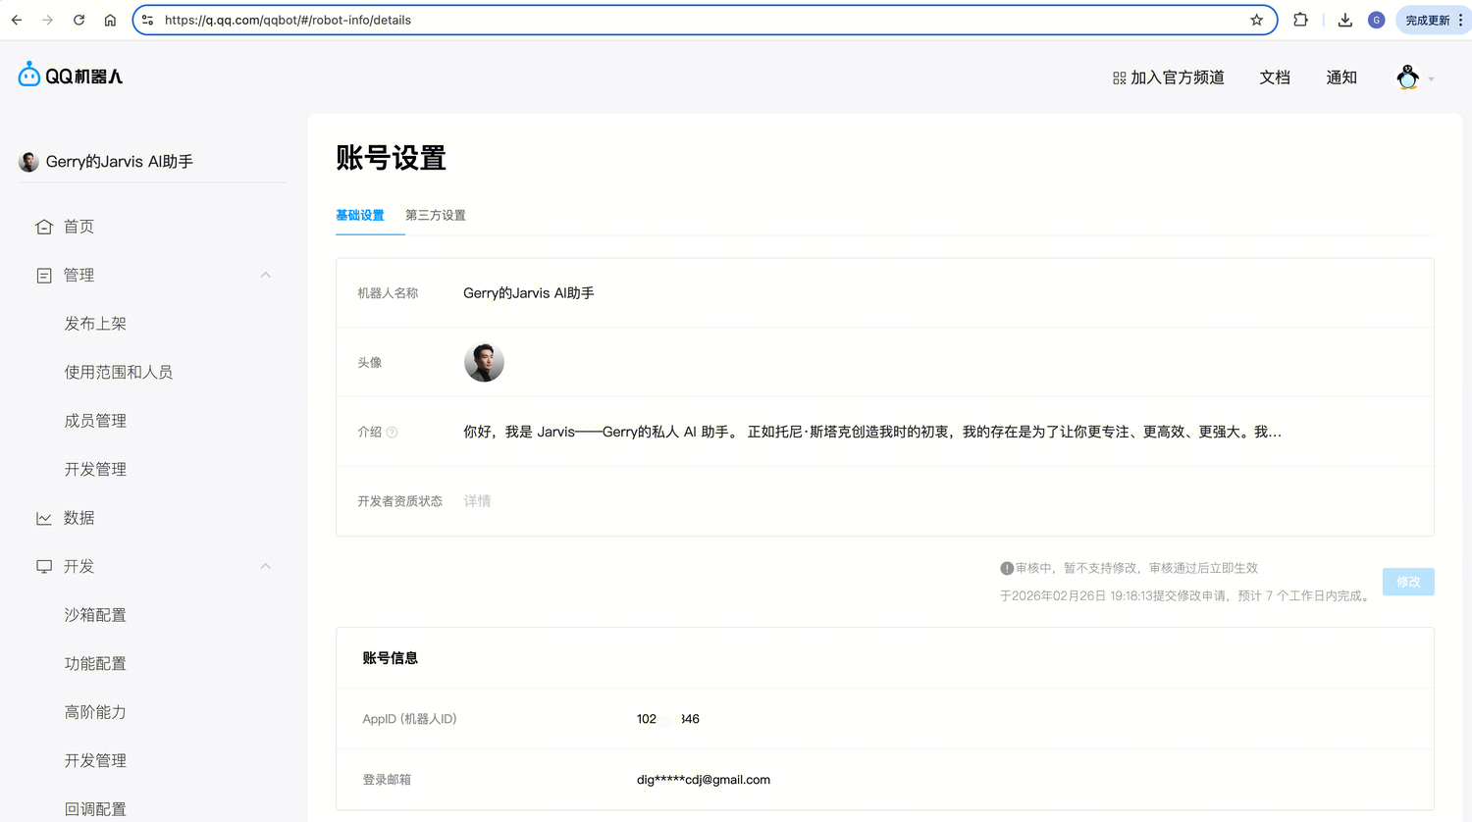
Task: Open dropdown arrow beside penguin avatar
Action: (x=1432, y=79)
